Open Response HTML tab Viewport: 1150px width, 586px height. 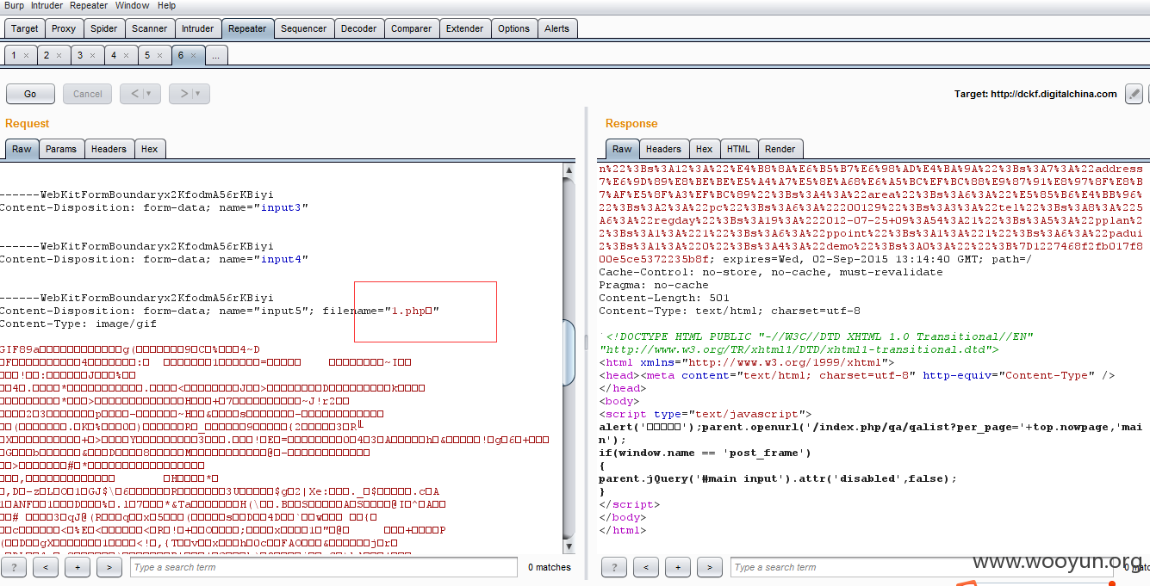(x=739, y=149)
